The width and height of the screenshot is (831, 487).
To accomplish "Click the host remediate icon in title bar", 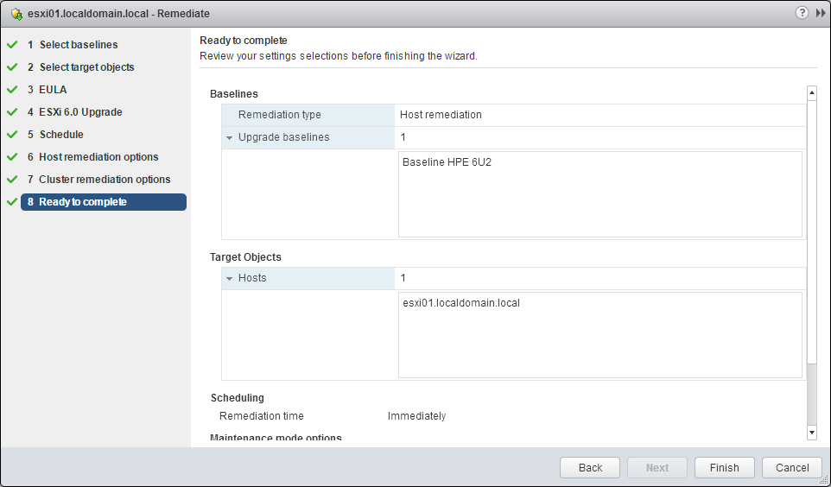I will (16, 14).
